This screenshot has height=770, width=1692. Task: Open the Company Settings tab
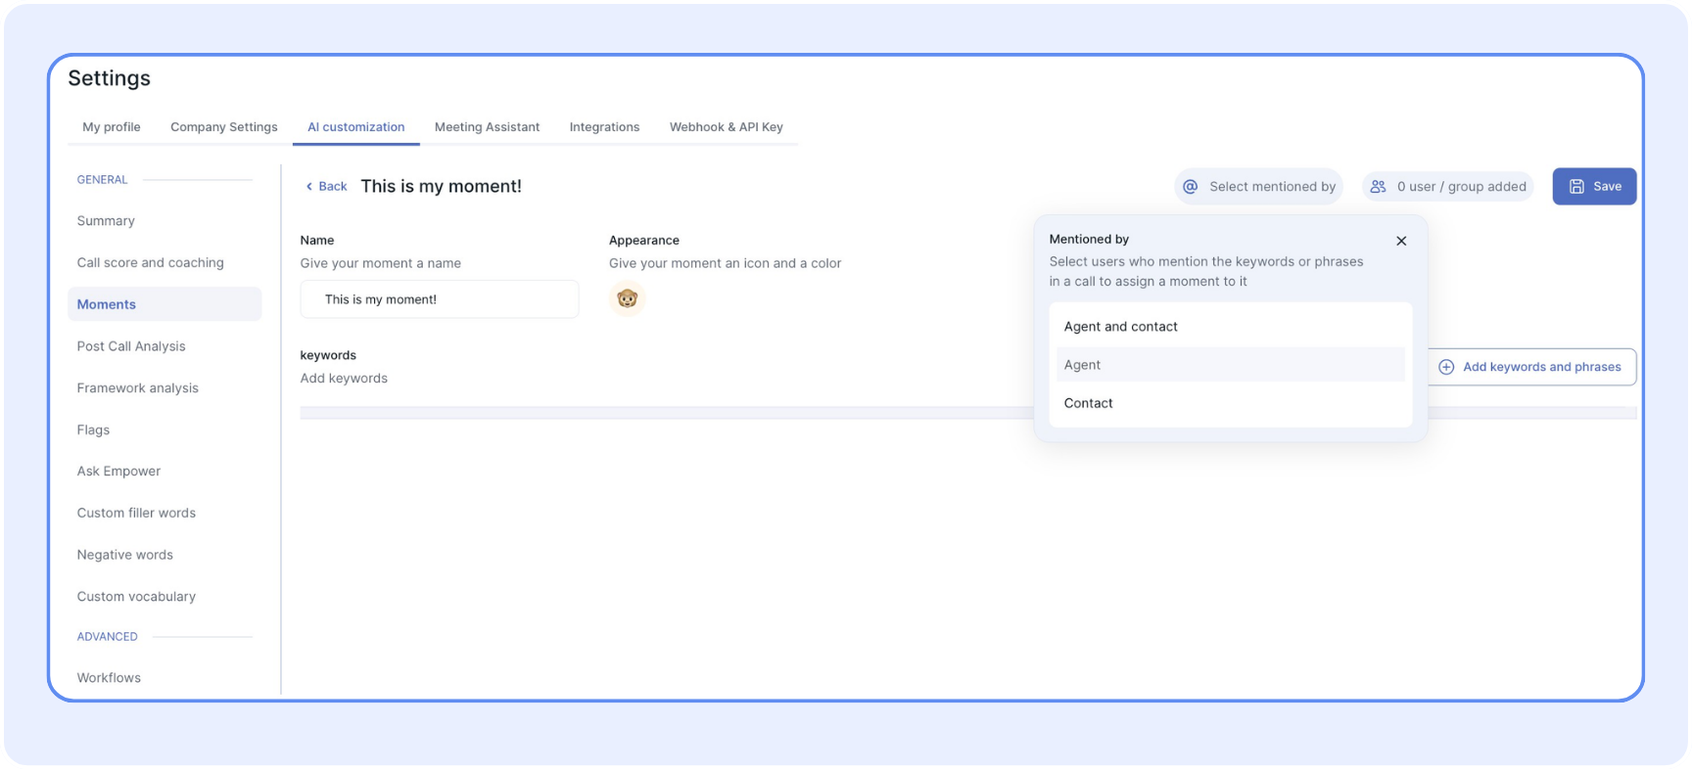point(223,127)
